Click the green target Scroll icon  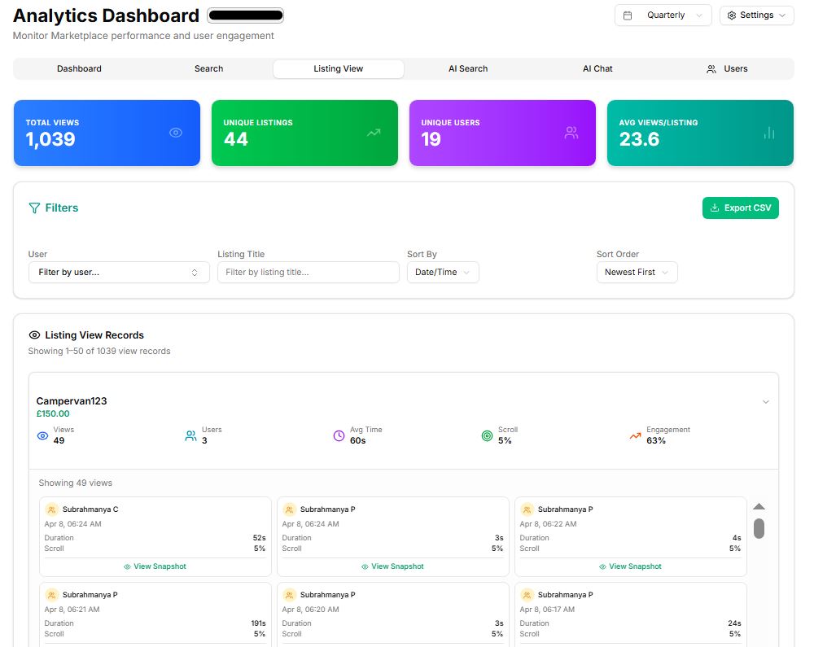(x=487, y=436)
